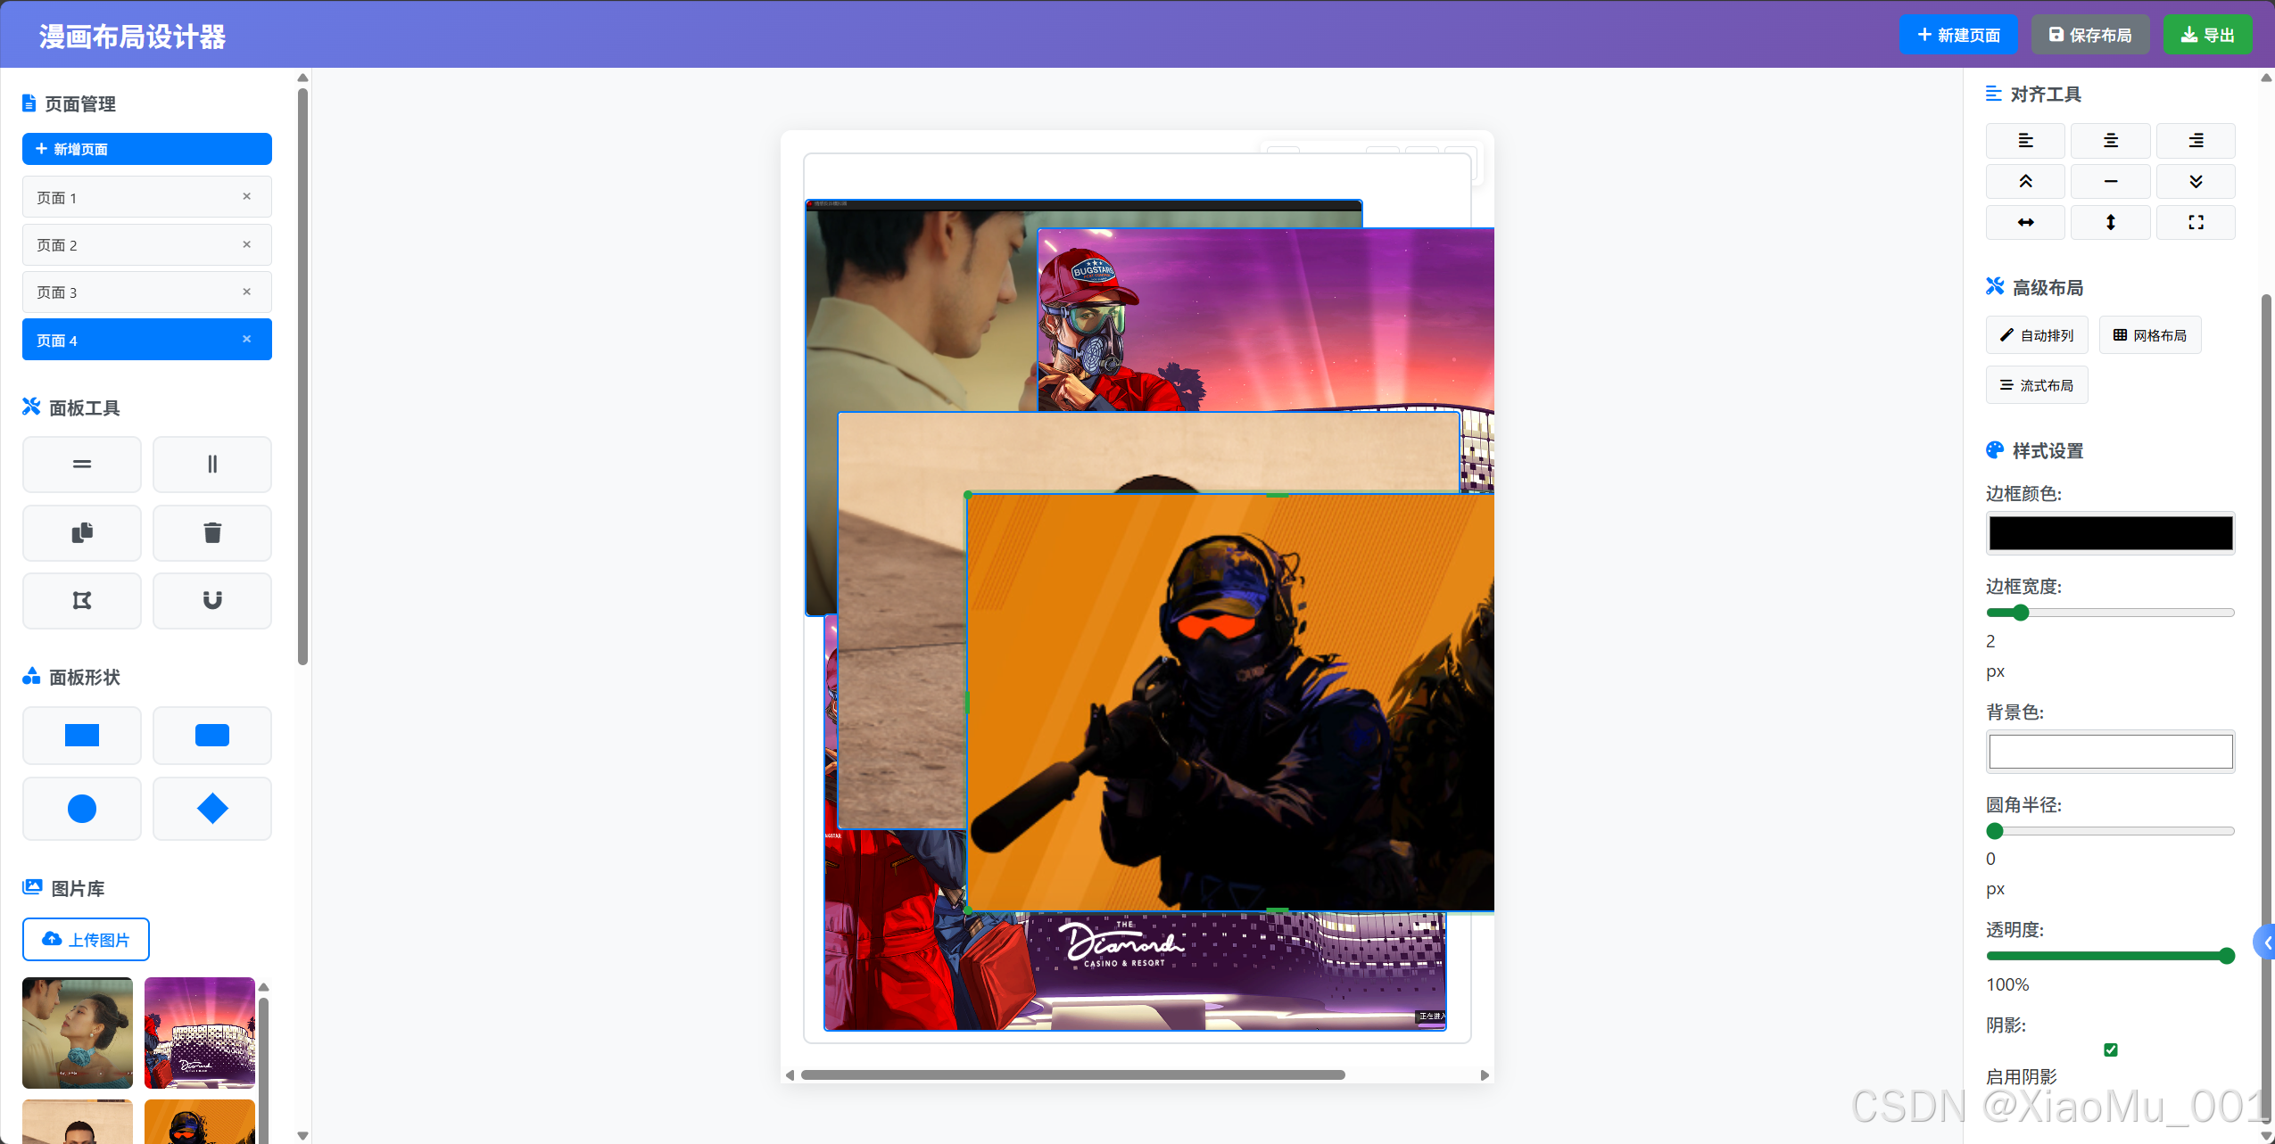Choose the circle panel shape
Image resolution: width=2275 pixels, height=1144 pixels.
click(x=82, y=809)
